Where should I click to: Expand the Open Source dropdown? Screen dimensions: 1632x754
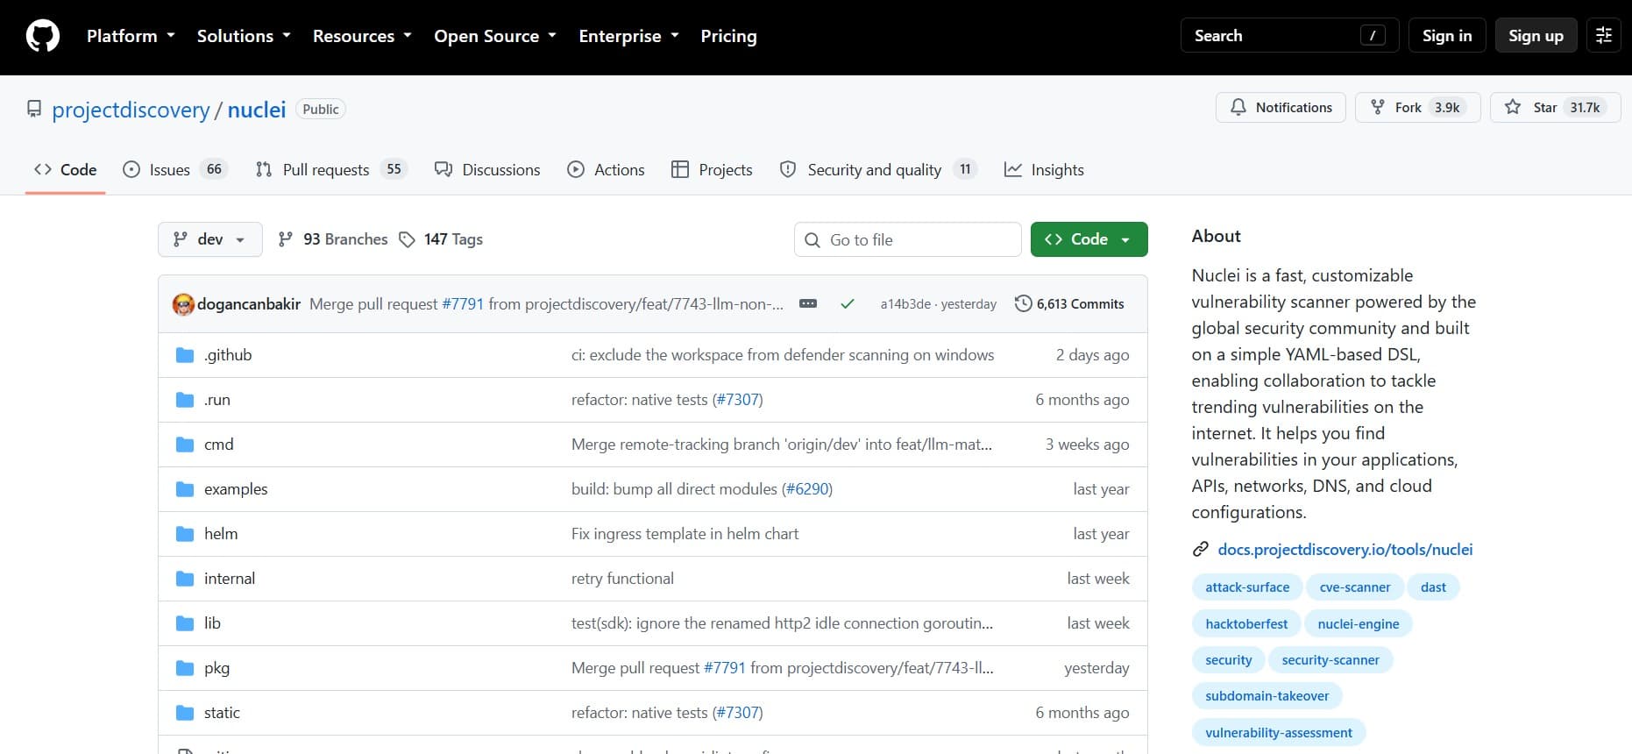[x=495, y=36]
